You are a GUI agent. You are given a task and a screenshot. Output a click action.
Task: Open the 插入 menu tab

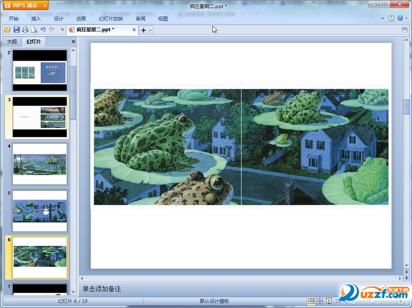pyautogui.click(x=36, y=18)
